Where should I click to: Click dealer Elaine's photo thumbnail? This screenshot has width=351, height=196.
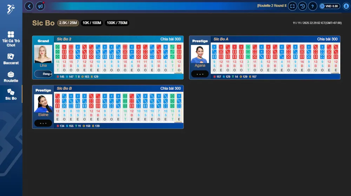tap(43, 103)
